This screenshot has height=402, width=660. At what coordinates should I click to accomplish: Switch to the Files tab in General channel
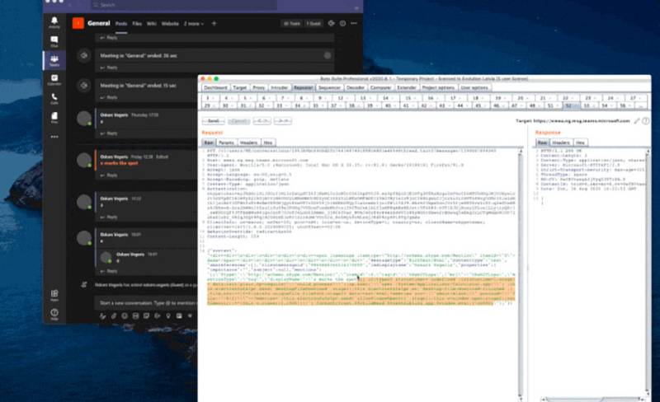coord(137,24)
